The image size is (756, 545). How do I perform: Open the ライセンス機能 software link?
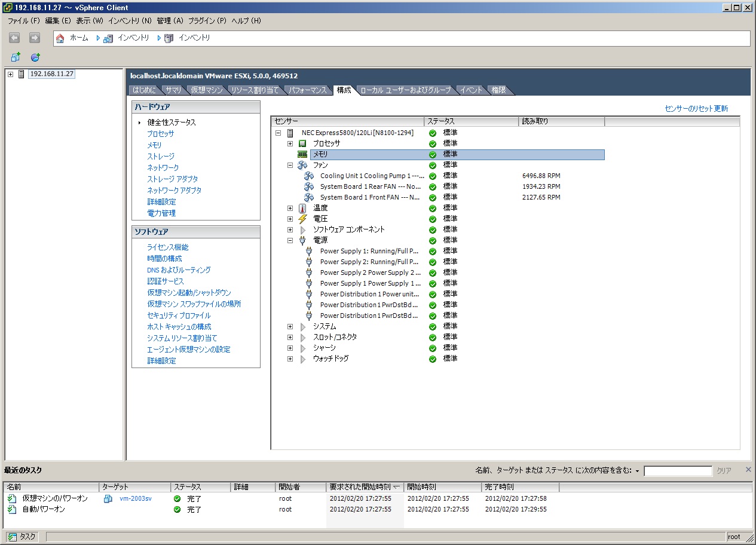(x=167, y=247)
